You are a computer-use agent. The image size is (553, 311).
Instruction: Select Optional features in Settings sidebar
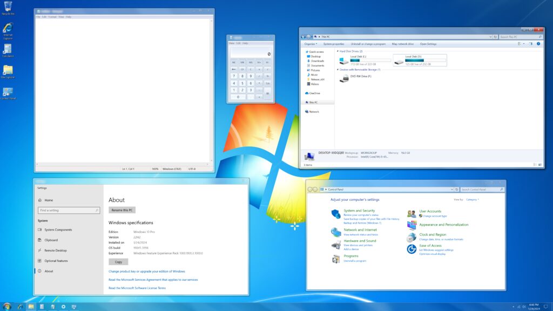56,261
